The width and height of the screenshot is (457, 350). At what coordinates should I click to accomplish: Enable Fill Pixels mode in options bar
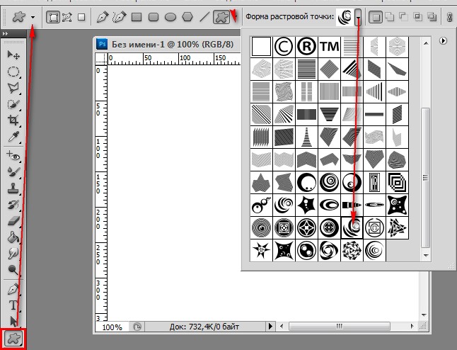81,17
